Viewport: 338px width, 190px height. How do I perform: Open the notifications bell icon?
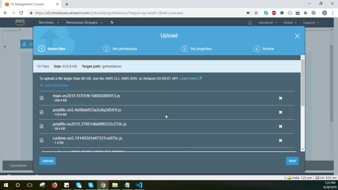[250, 23]
